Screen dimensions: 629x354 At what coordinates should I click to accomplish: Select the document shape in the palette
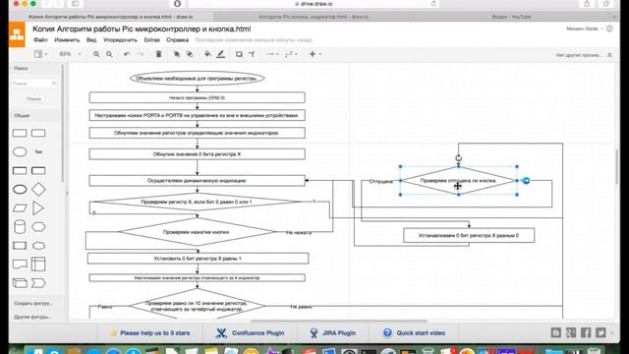coord(20,265)
